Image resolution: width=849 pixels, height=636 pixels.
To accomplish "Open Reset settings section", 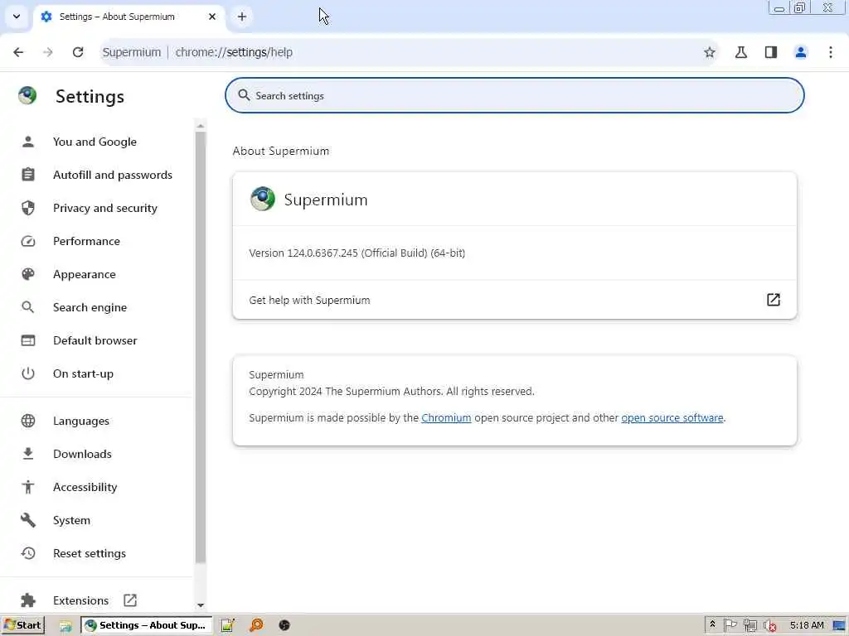I will tap(90, 553).
